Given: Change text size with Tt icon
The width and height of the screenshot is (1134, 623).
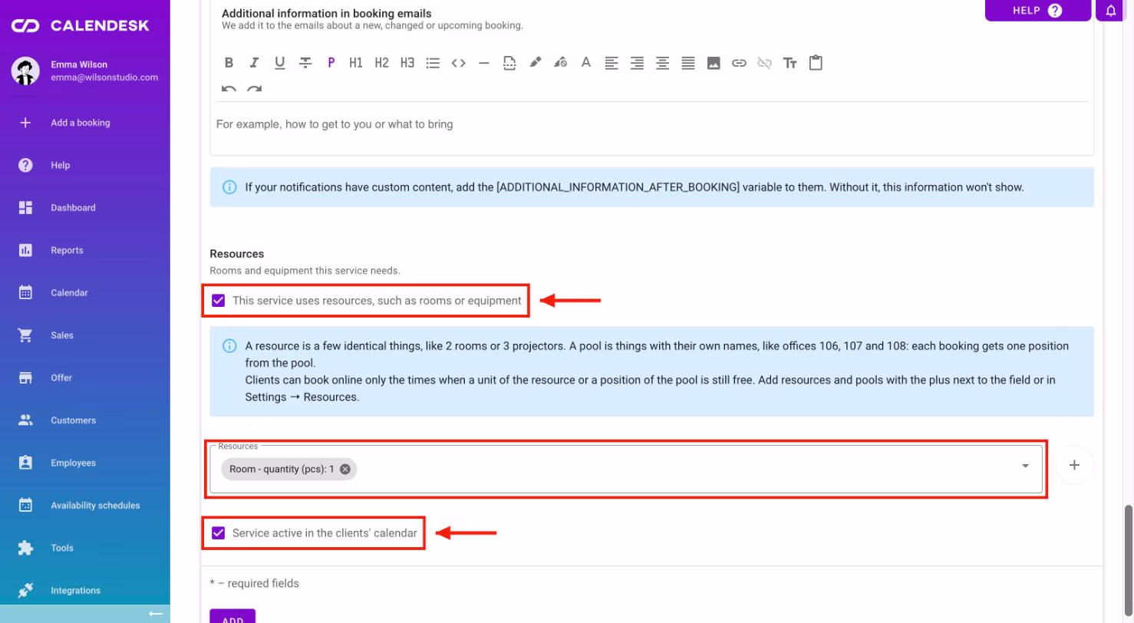Looking at the screenshot, I should coord(790,63).
